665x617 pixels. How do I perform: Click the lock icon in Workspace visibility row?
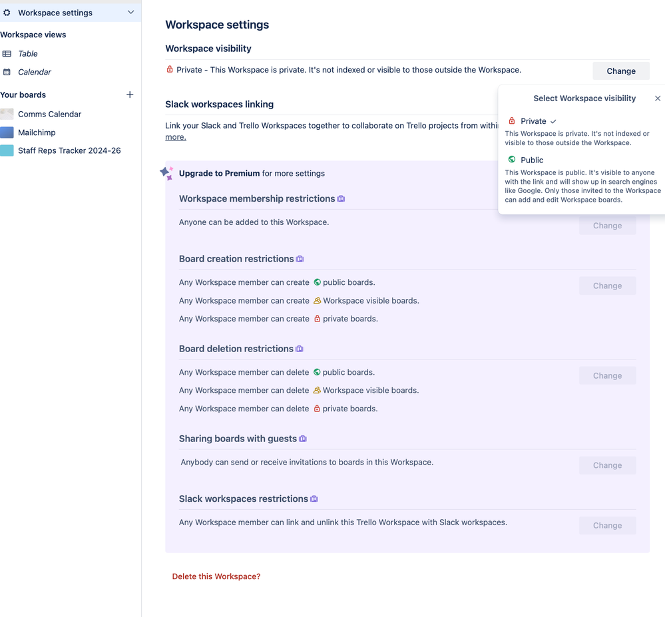click(x=170, y=69)
